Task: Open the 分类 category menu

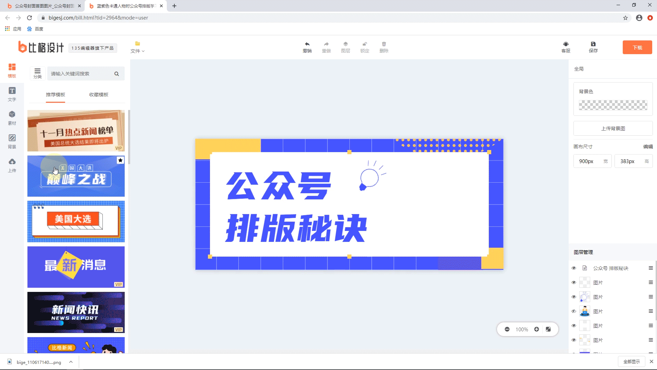Action: 37,73
